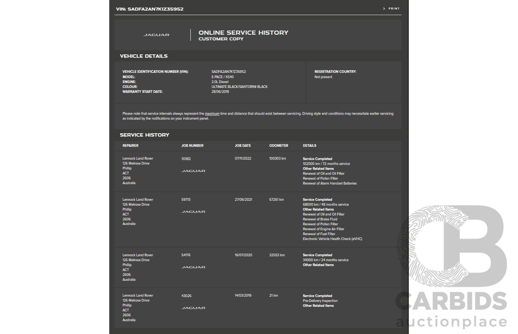The height and width of the screenshot is (334, 518).
Task: Click job date 16/07/2020
Action: tap(243, 255)
